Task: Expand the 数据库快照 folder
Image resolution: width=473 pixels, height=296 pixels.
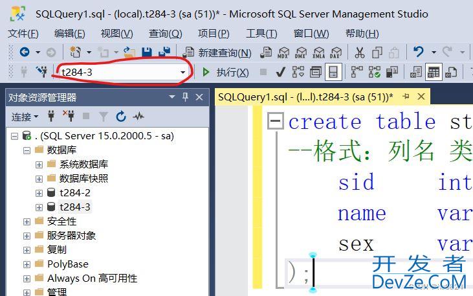Action: click(x=39, y=179)
